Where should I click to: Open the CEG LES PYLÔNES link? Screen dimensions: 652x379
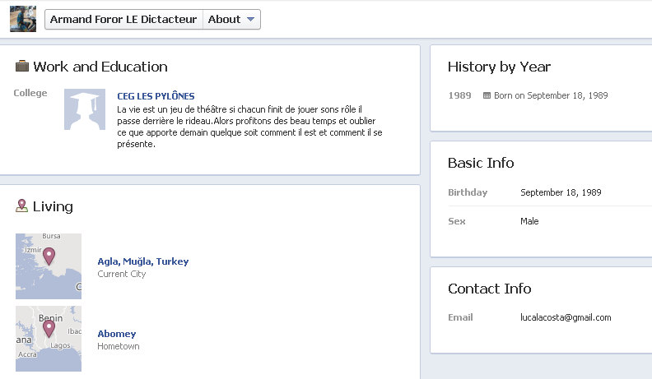click(156, 96)
